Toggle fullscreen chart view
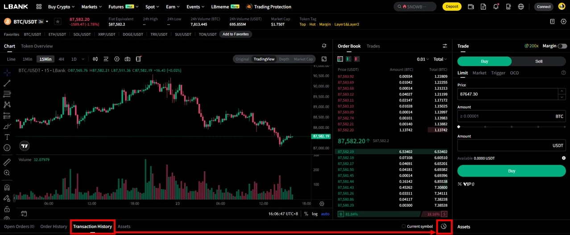This screenshot has width=570, height=235. click(324, 59)
